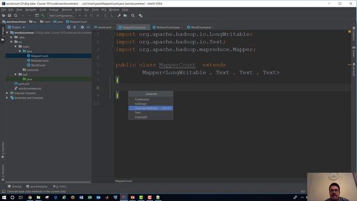Open the File menu
The height and width of the screenshot is (201, 357).
coord(3,10)
